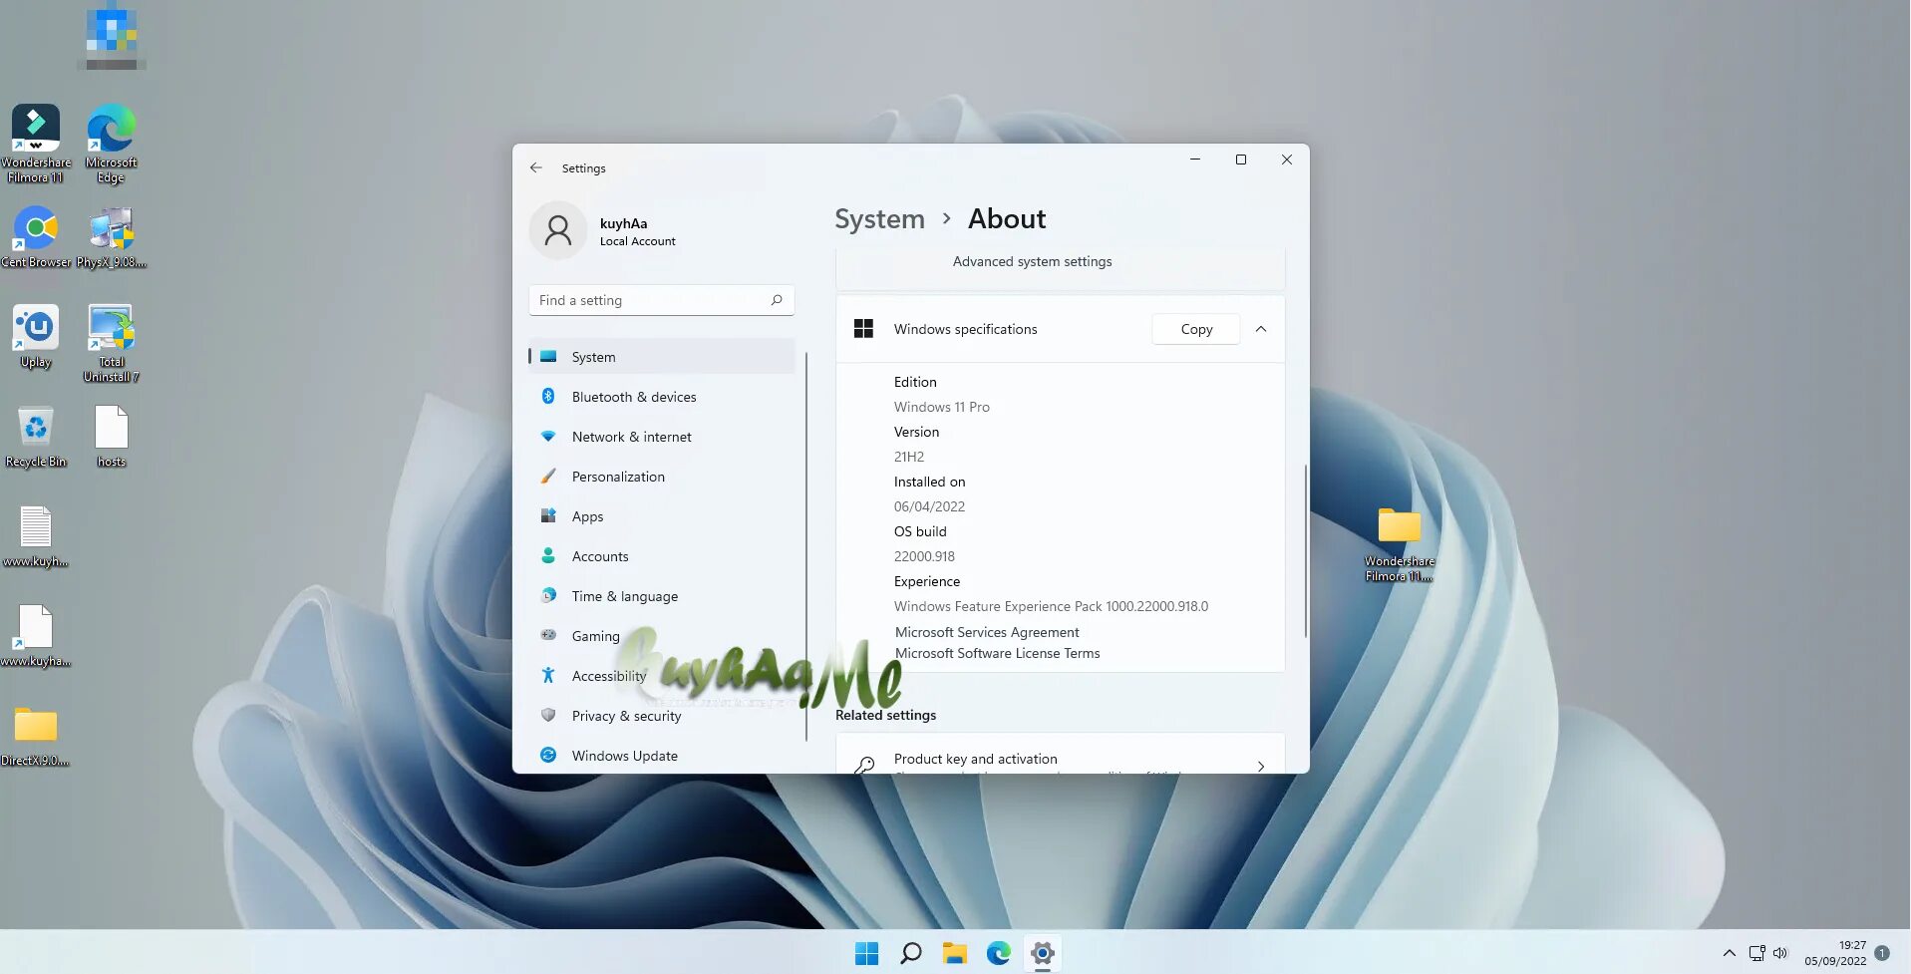Open Accounts settings
The image size is (1911, 974).
pyautogui.click(x=662, y=556)
